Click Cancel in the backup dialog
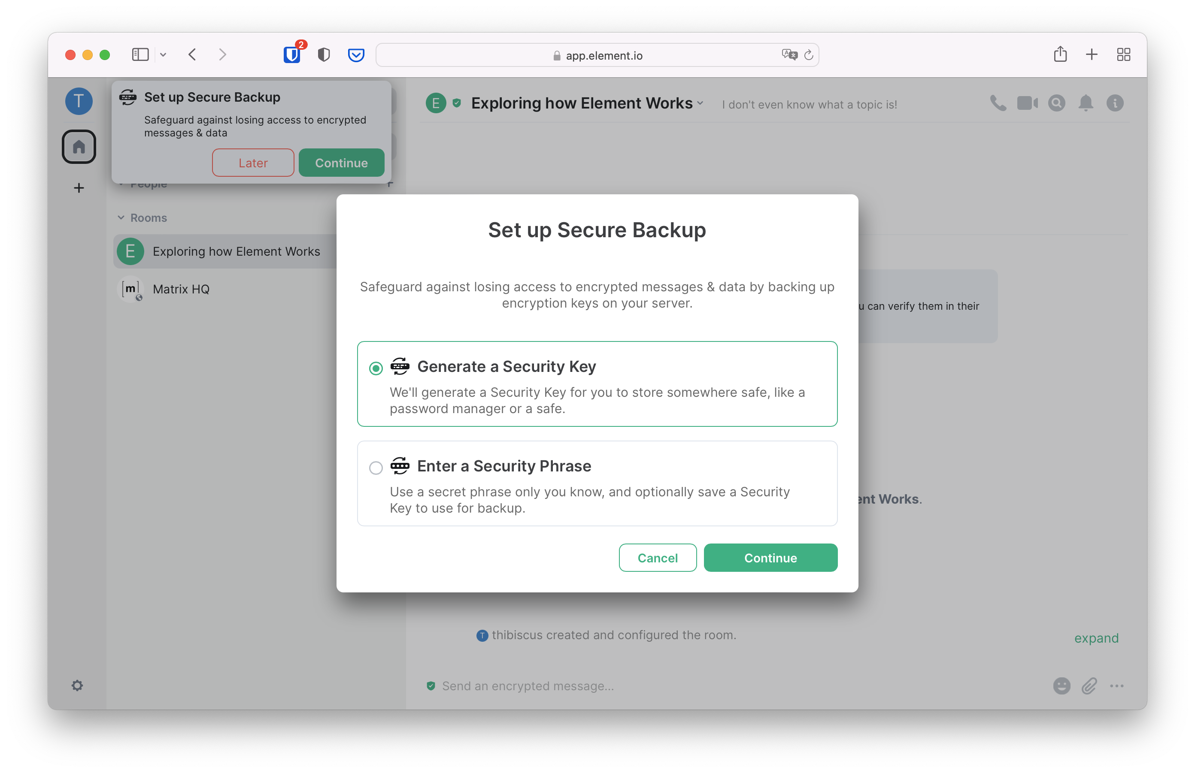 [x=657, y=558]
